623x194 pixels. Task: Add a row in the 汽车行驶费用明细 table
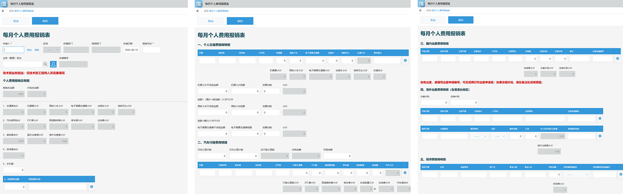coord(405,173)
